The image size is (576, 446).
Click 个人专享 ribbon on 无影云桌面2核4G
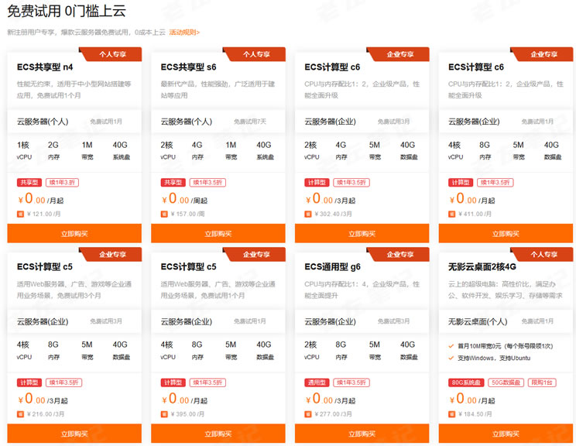[x=543, y=254]
